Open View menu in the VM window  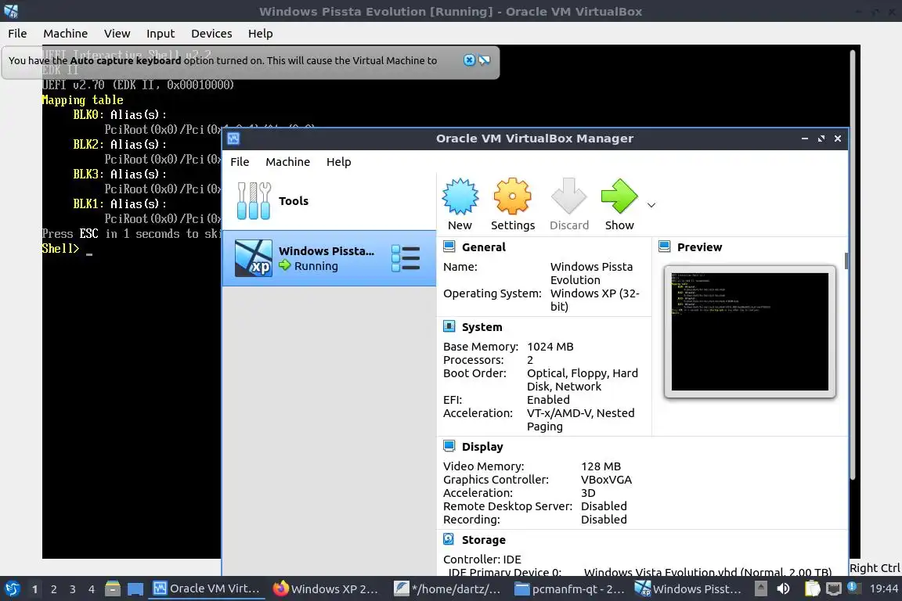tap(117, 34)
